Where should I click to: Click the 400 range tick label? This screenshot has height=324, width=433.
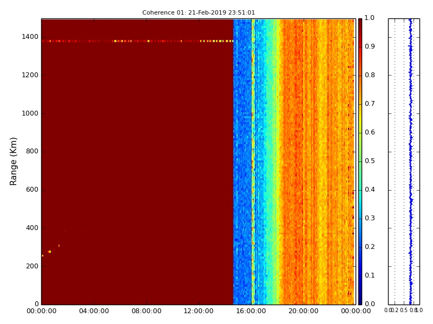32,228
